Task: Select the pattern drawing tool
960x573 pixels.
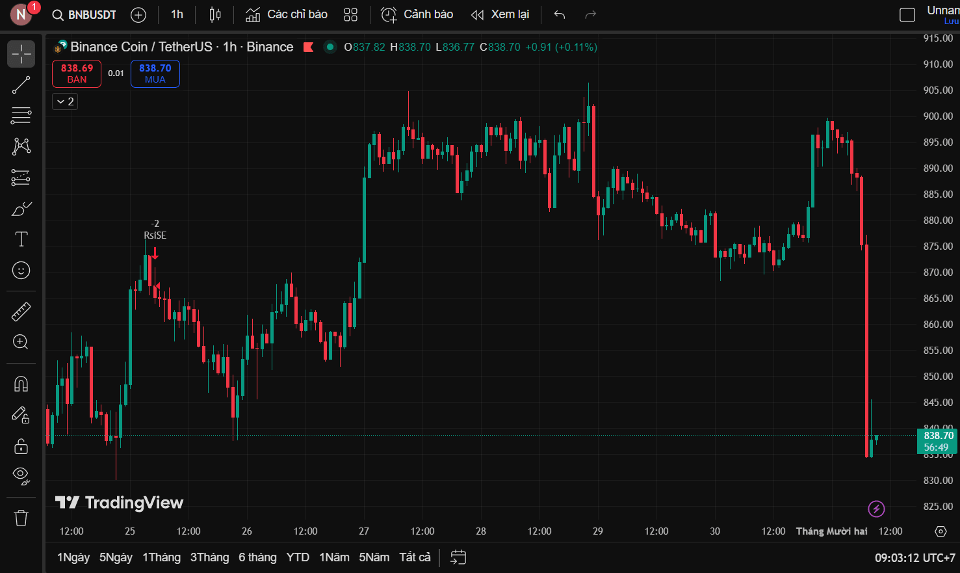Action: click(21, 146)
